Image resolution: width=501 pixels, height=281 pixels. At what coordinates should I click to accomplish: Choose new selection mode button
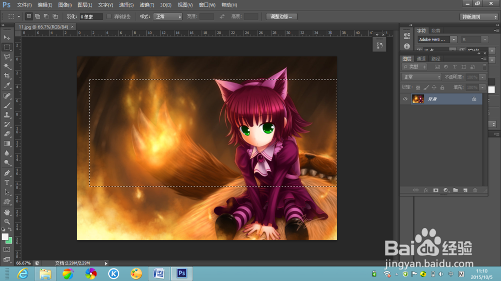coord(29,16)
